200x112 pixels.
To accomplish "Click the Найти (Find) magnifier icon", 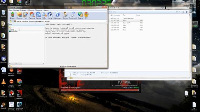I will point(44,15).
